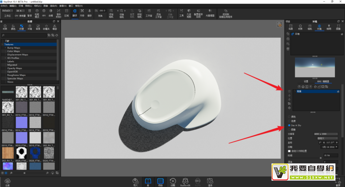
Task: Click the 时间 15:54 input field
Action: coord(331,155)
